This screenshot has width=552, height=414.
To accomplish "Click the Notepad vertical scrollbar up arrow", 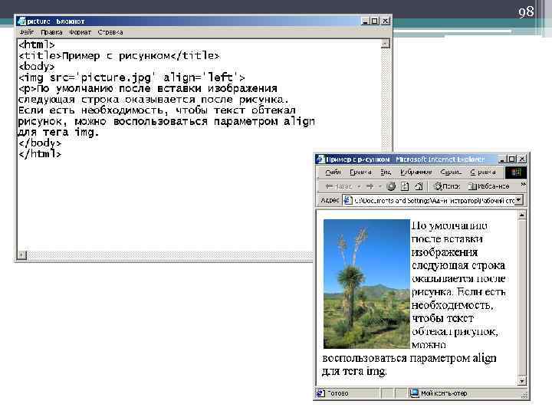I will click(386, 44).
